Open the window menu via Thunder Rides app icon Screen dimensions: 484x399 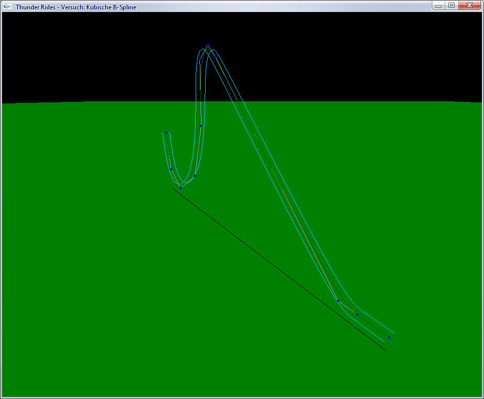coord(7,7)
